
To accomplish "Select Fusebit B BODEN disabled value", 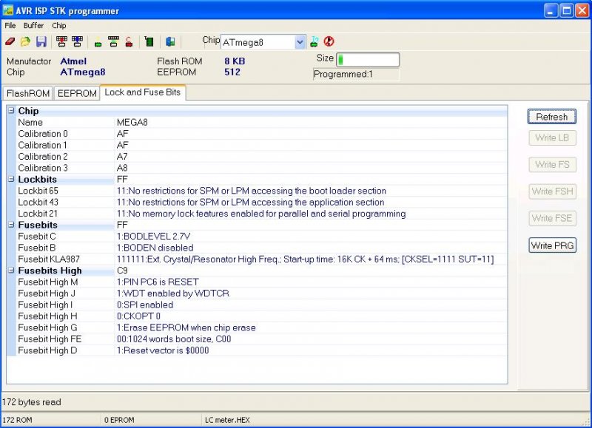I will [x=155, y=248].
